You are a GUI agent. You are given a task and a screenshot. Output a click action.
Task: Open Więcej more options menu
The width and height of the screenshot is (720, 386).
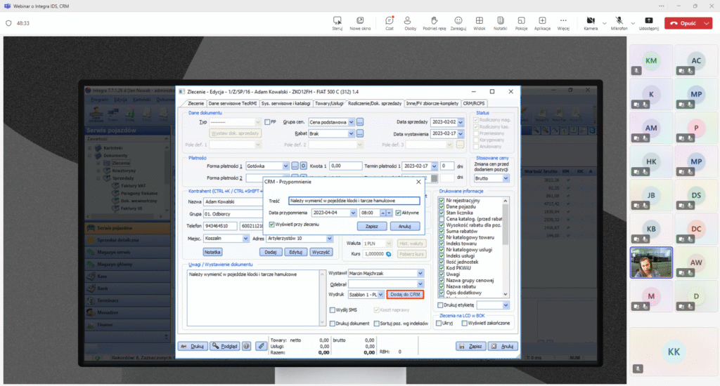pyautogui.click(x=563, y=23)
